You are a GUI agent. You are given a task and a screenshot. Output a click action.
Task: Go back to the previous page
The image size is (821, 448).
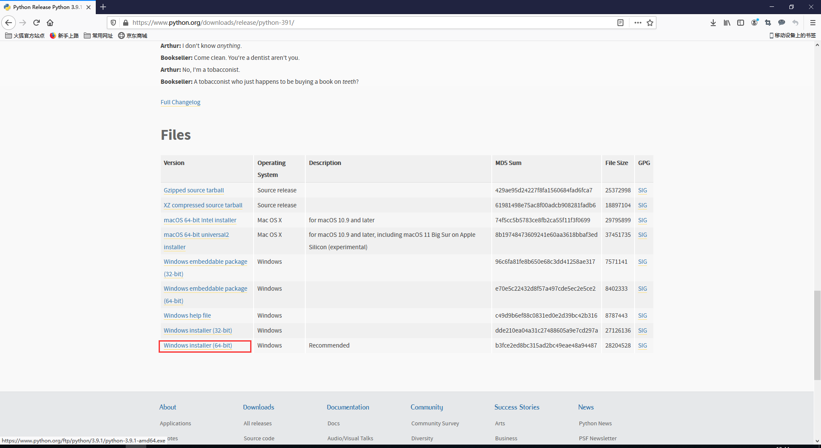point(9,23)
